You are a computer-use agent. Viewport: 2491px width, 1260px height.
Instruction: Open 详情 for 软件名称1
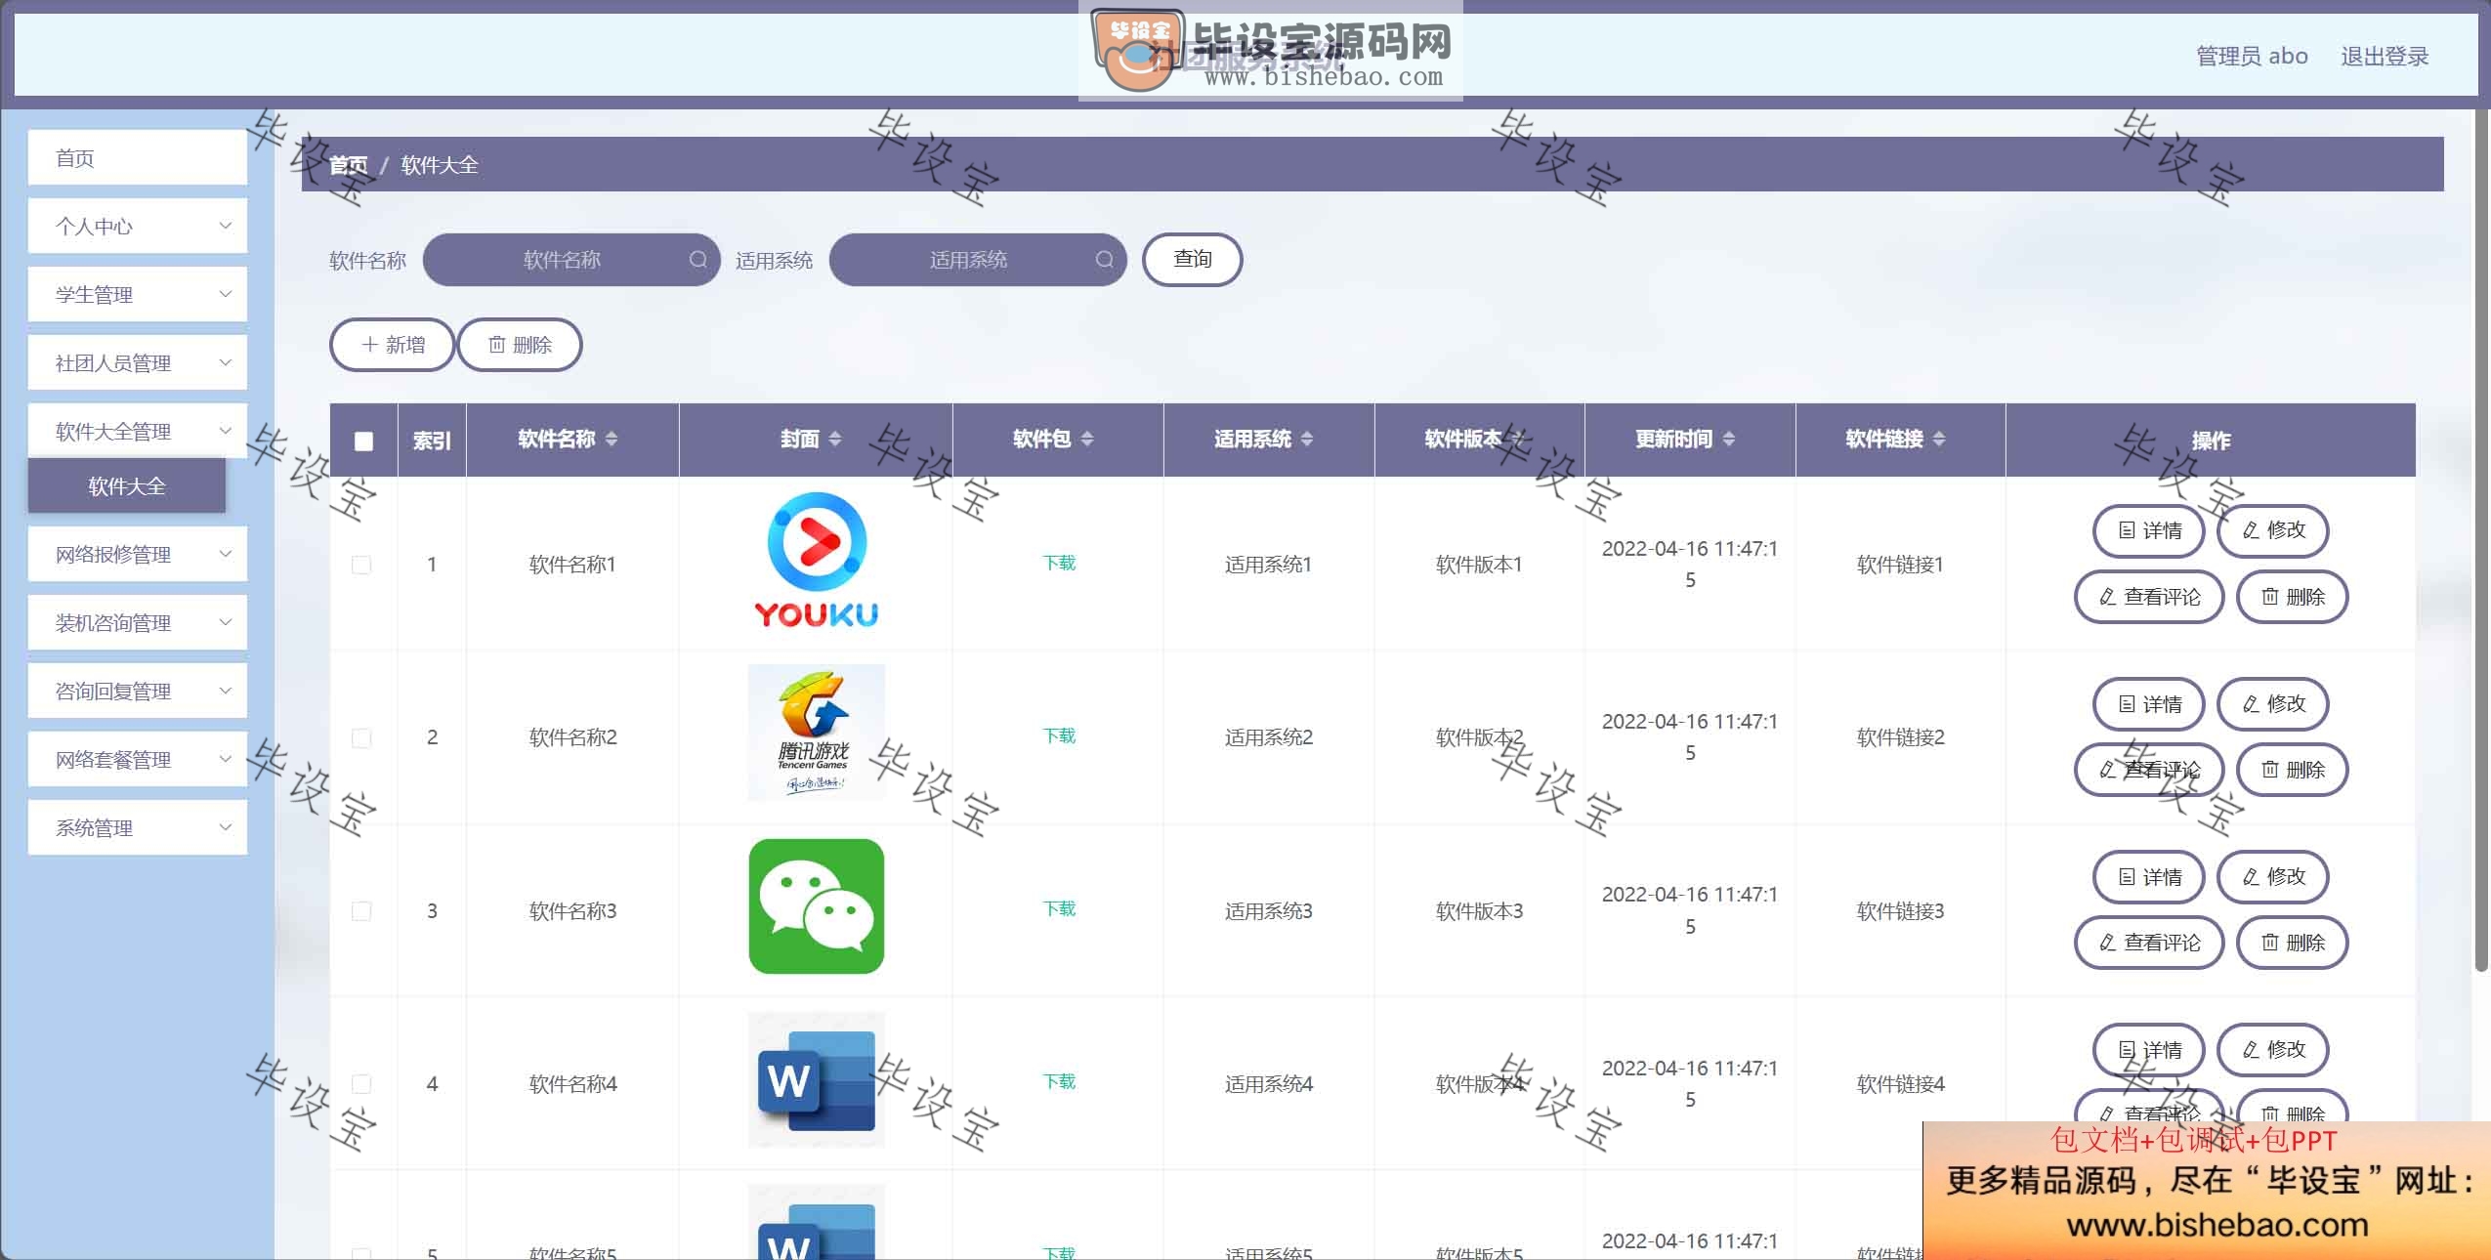click(x=2149, y=530)
